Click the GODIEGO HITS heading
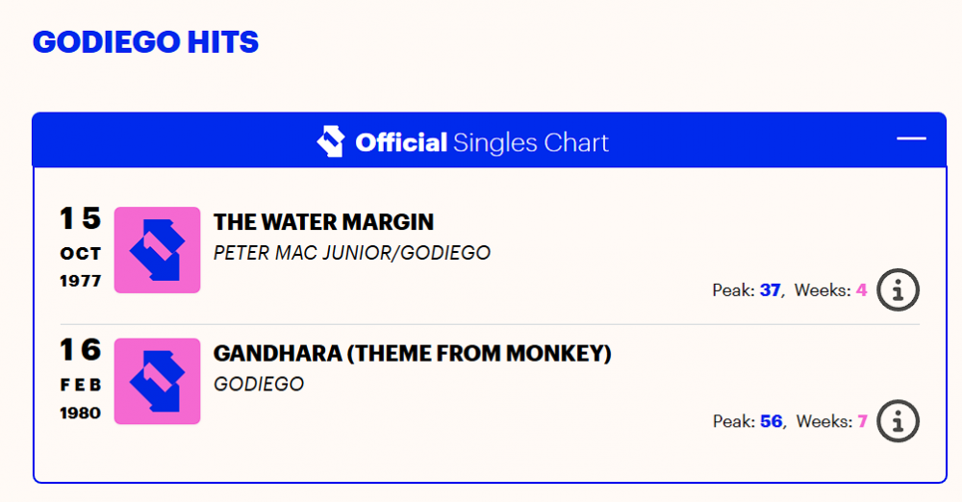 click(145, 41)
